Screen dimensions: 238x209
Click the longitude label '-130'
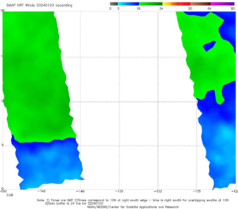(x=158, y=191)
